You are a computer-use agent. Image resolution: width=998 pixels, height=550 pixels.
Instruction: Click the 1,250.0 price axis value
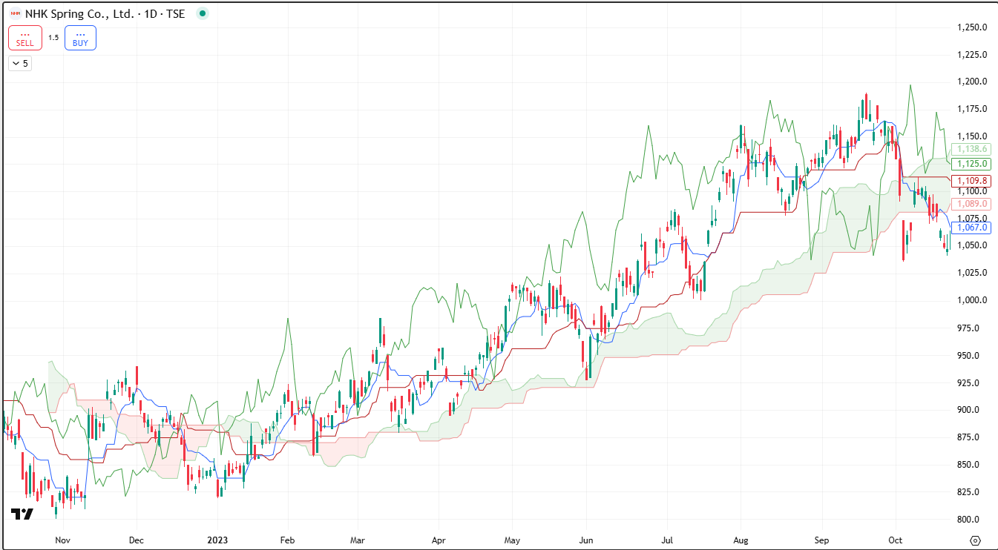coord(972,27)
